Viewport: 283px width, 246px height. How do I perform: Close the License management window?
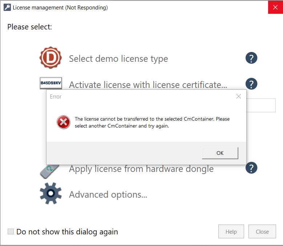275,7
